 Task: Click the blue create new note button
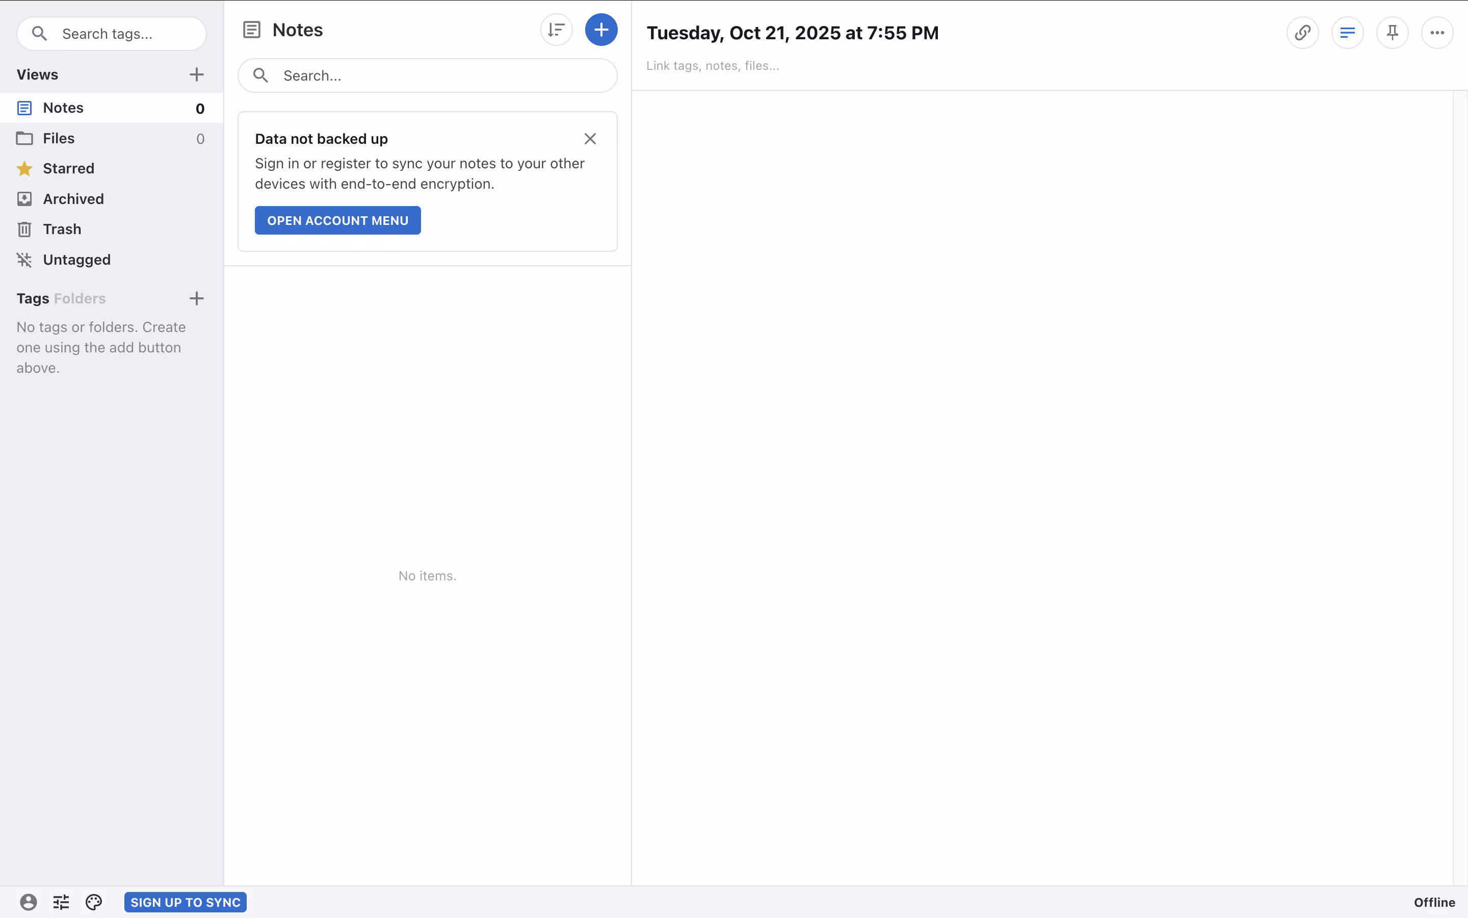pos(600,30)
